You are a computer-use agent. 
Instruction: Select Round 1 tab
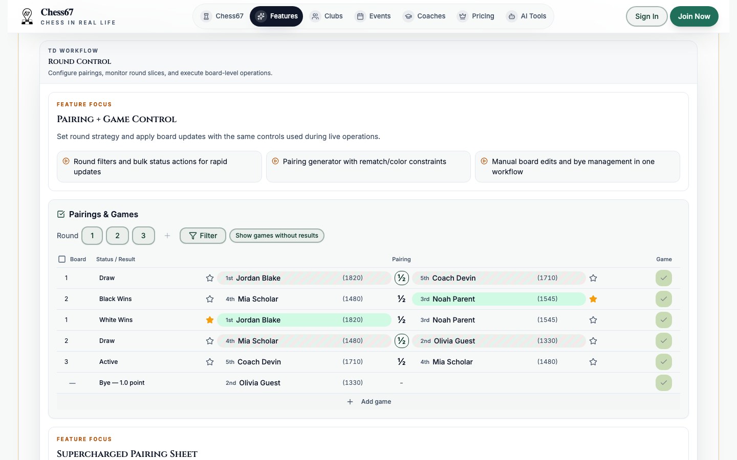92,236
